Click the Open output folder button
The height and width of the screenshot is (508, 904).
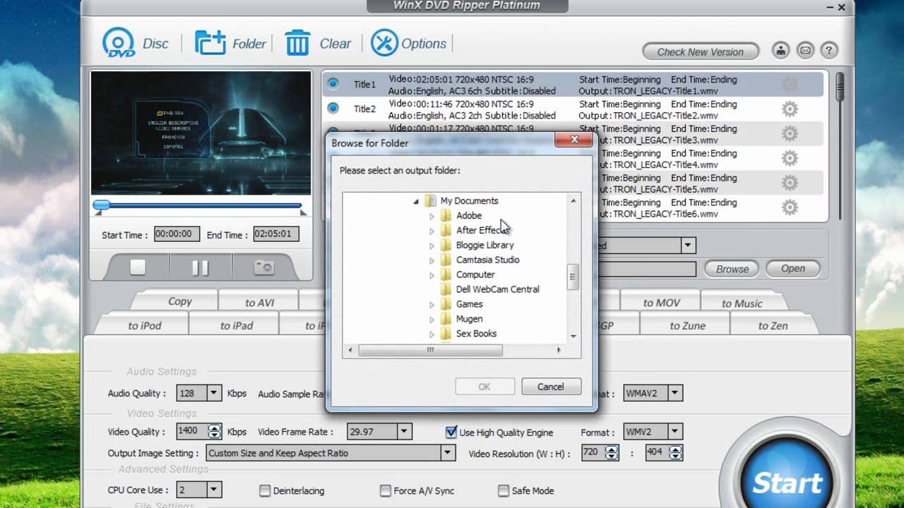(x=792, y=268)
